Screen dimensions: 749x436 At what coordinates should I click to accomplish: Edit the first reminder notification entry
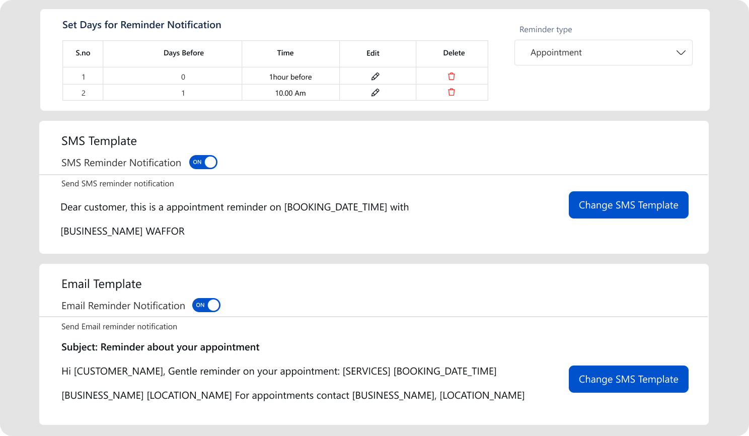375,76
